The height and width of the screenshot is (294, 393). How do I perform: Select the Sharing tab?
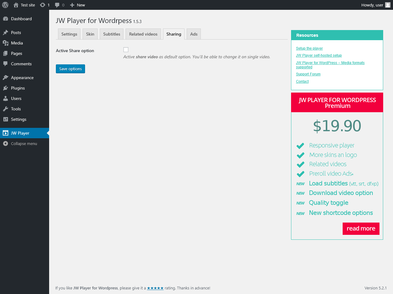click(174, 34)
